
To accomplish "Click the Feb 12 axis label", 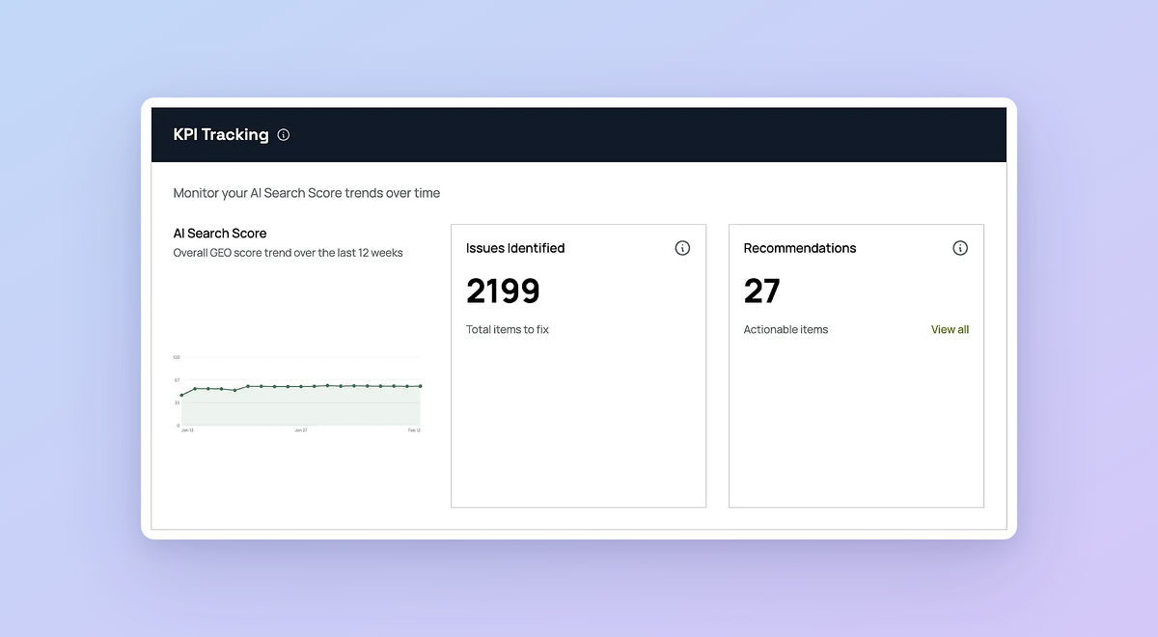I will click(414, 430).
